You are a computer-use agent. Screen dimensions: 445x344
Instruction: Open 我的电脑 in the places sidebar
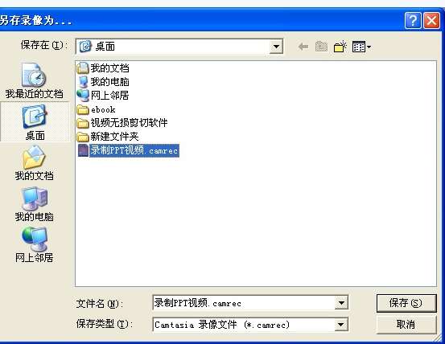click(34, 204)
